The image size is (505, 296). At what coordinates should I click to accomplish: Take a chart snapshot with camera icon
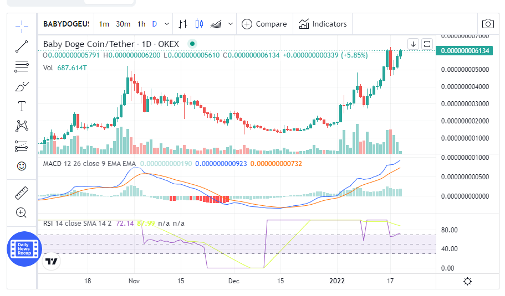click(x=488, y=24)
